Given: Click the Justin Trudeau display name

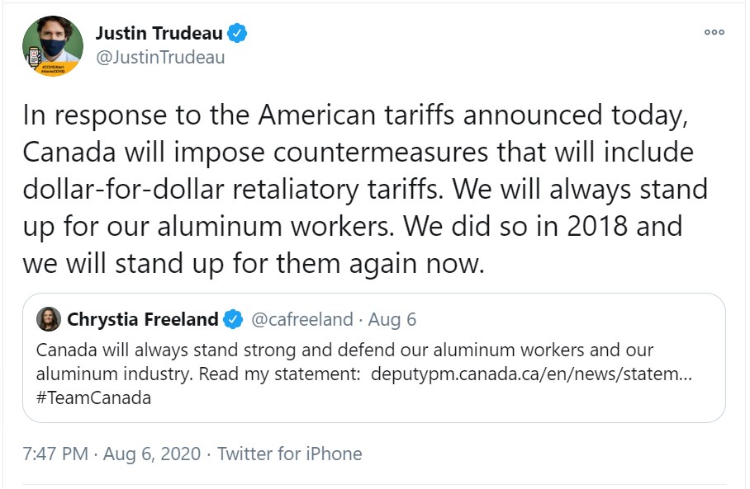Looking at the screenshot, I should 159,34.
